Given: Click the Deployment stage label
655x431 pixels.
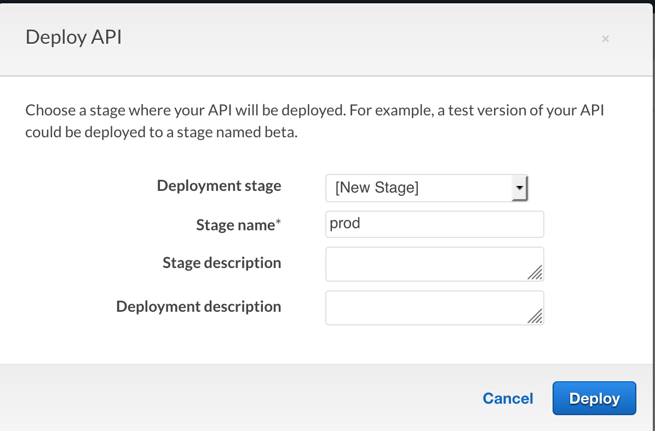Looking at the screenshot, I should coord(219,185).
